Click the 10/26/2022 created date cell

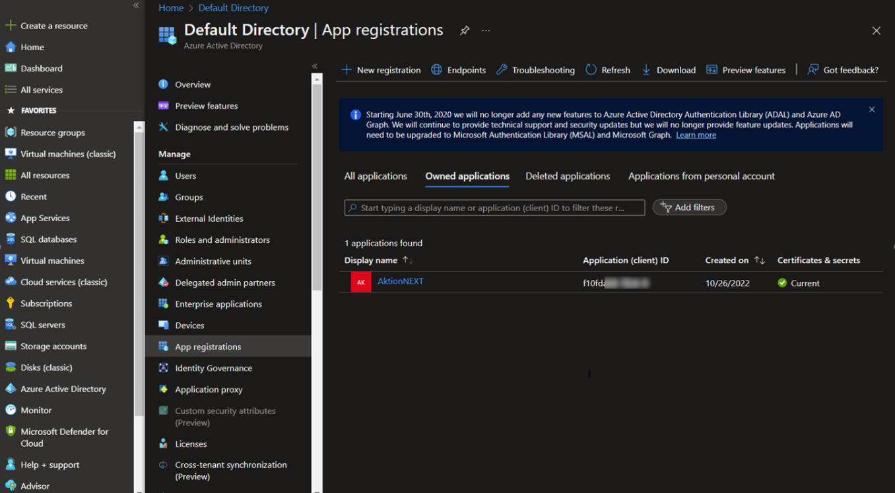pyautogui.click(x=727, y=283)
